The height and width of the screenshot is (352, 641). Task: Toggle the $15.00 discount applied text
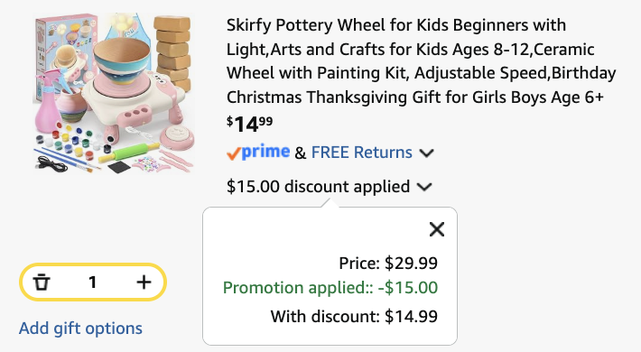point(318,187)
